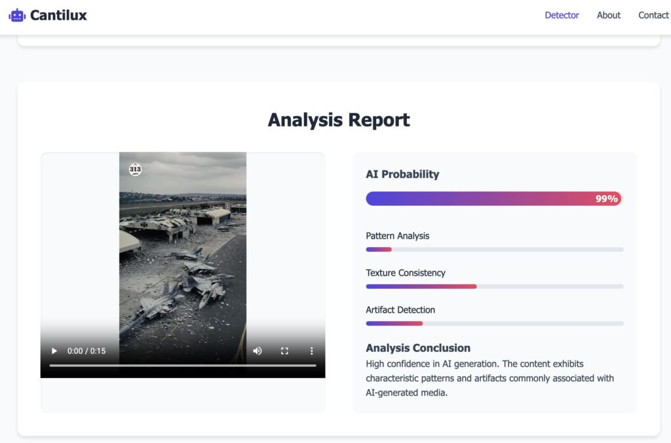The width and height of the screenshot is (671, 443).
Task: Click the High confidence conclusion paragraph
Action: pyautogui.click(x=490, y=378)
